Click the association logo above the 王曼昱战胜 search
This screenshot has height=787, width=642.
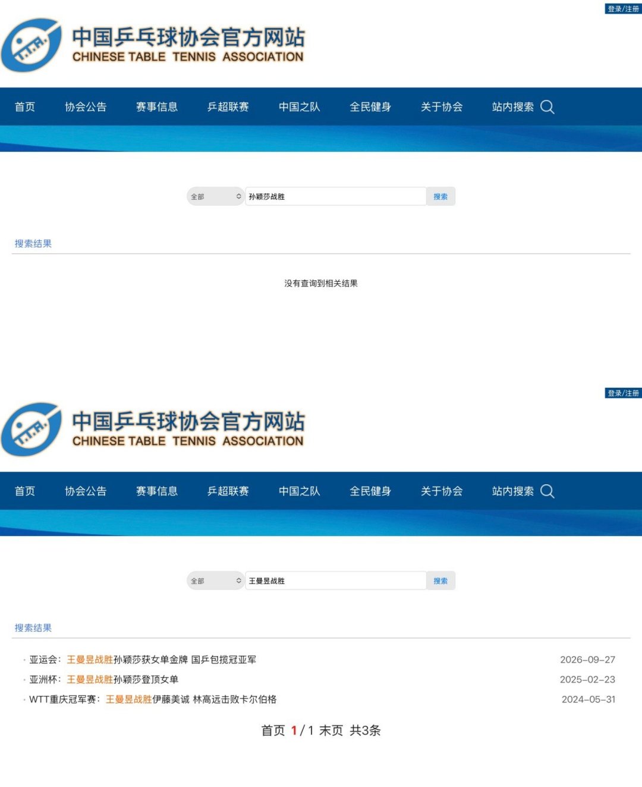point(32,429)
